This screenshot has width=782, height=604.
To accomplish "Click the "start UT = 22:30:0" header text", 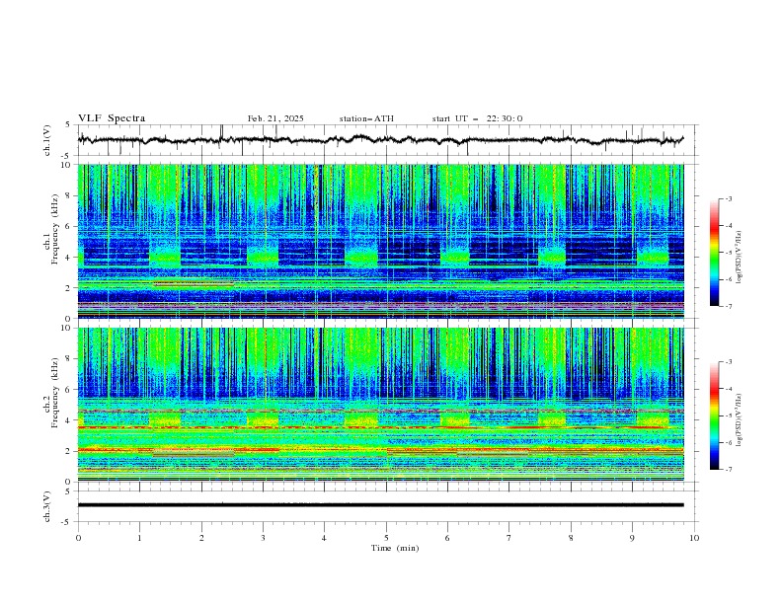I will point(477,118).
